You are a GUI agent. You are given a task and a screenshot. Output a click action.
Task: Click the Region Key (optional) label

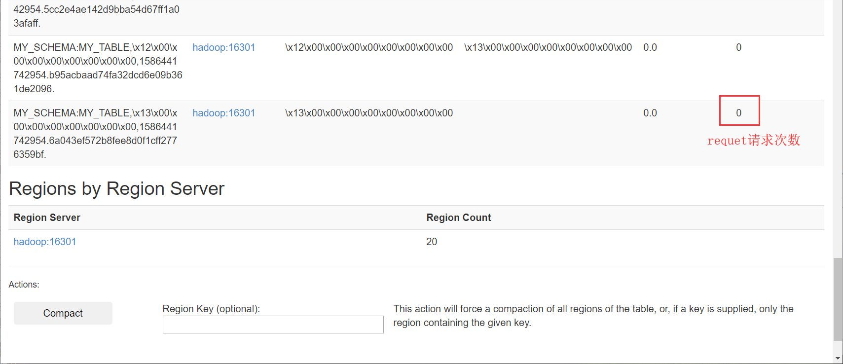click(211, 309)
